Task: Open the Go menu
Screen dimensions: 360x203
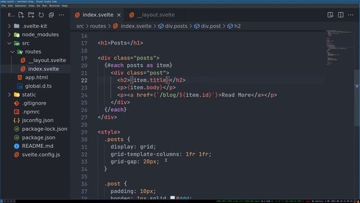Action: click(38, 6)
